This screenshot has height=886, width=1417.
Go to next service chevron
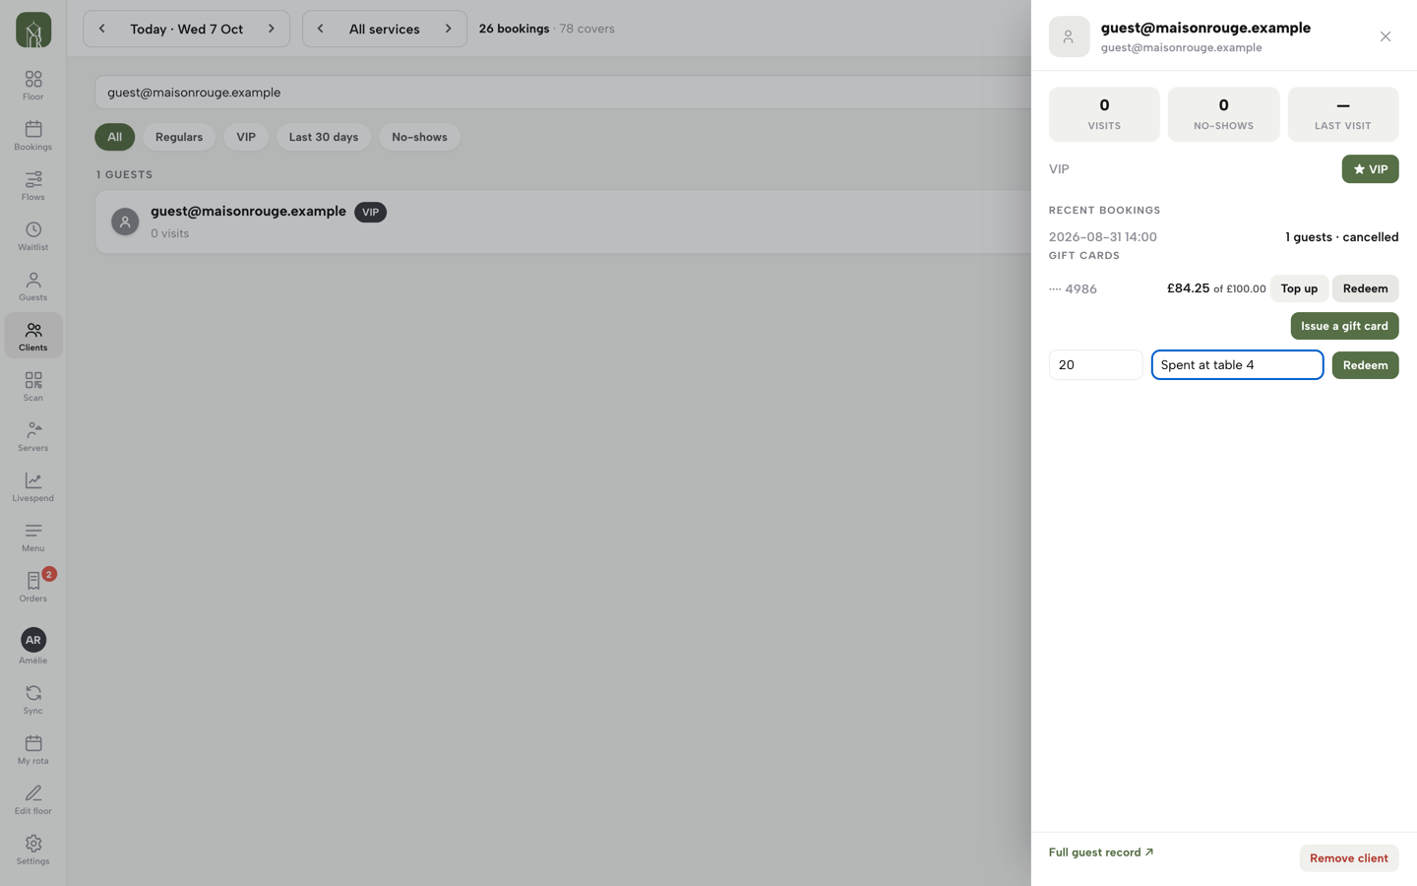[449, 29]
